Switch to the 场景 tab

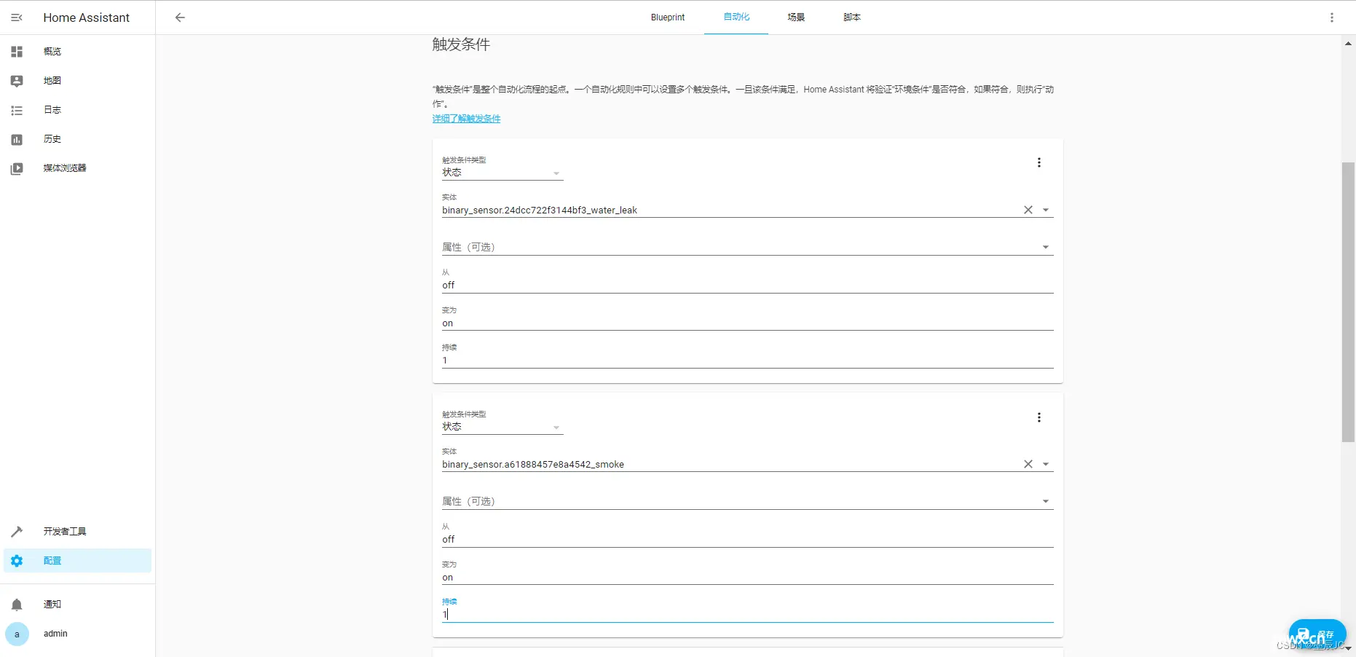(x=796, y=17)
